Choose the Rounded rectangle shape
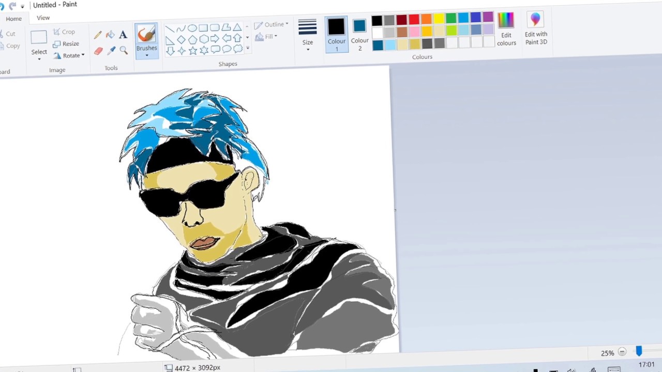The image size is (662, 372). click(215, 27)
